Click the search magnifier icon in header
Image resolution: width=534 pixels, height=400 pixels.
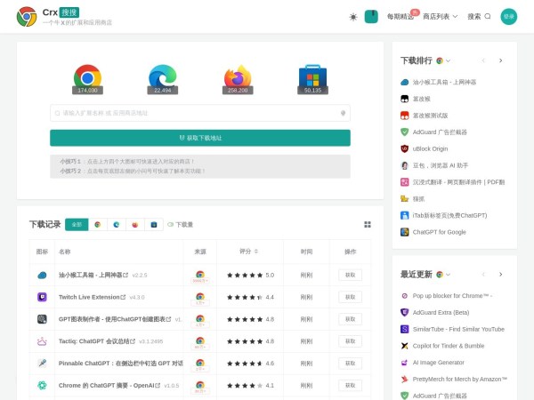487,16
